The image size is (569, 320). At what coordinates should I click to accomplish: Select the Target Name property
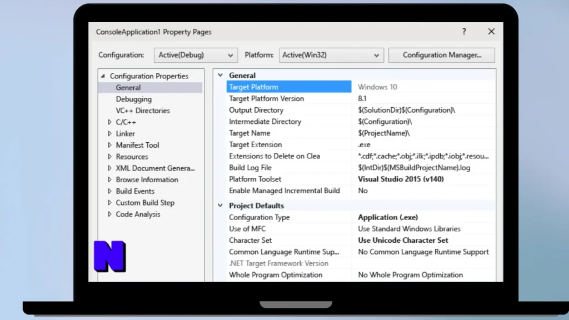249,133
